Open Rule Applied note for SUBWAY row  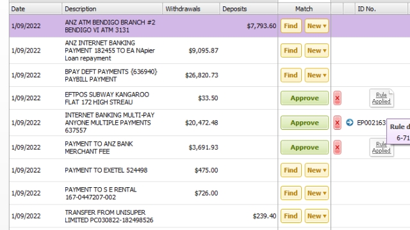tap(382, 98)
